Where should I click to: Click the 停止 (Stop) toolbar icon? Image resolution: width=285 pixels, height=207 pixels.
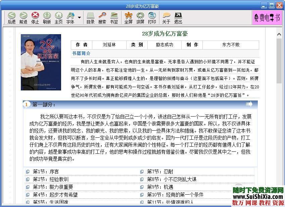tap(35, 17)
